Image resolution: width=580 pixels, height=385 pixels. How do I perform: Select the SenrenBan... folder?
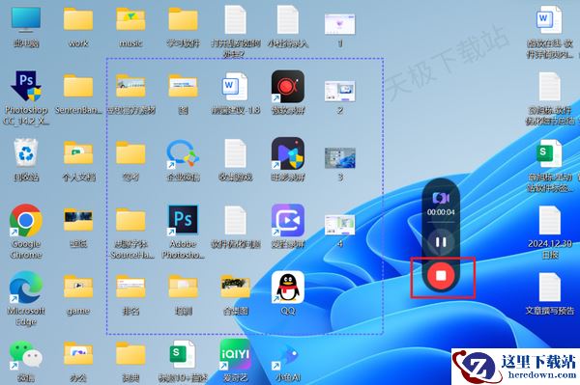coord(78,86)
